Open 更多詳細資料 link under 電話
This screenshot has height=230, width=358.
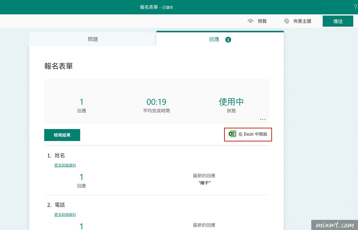(x=65, y=214)
